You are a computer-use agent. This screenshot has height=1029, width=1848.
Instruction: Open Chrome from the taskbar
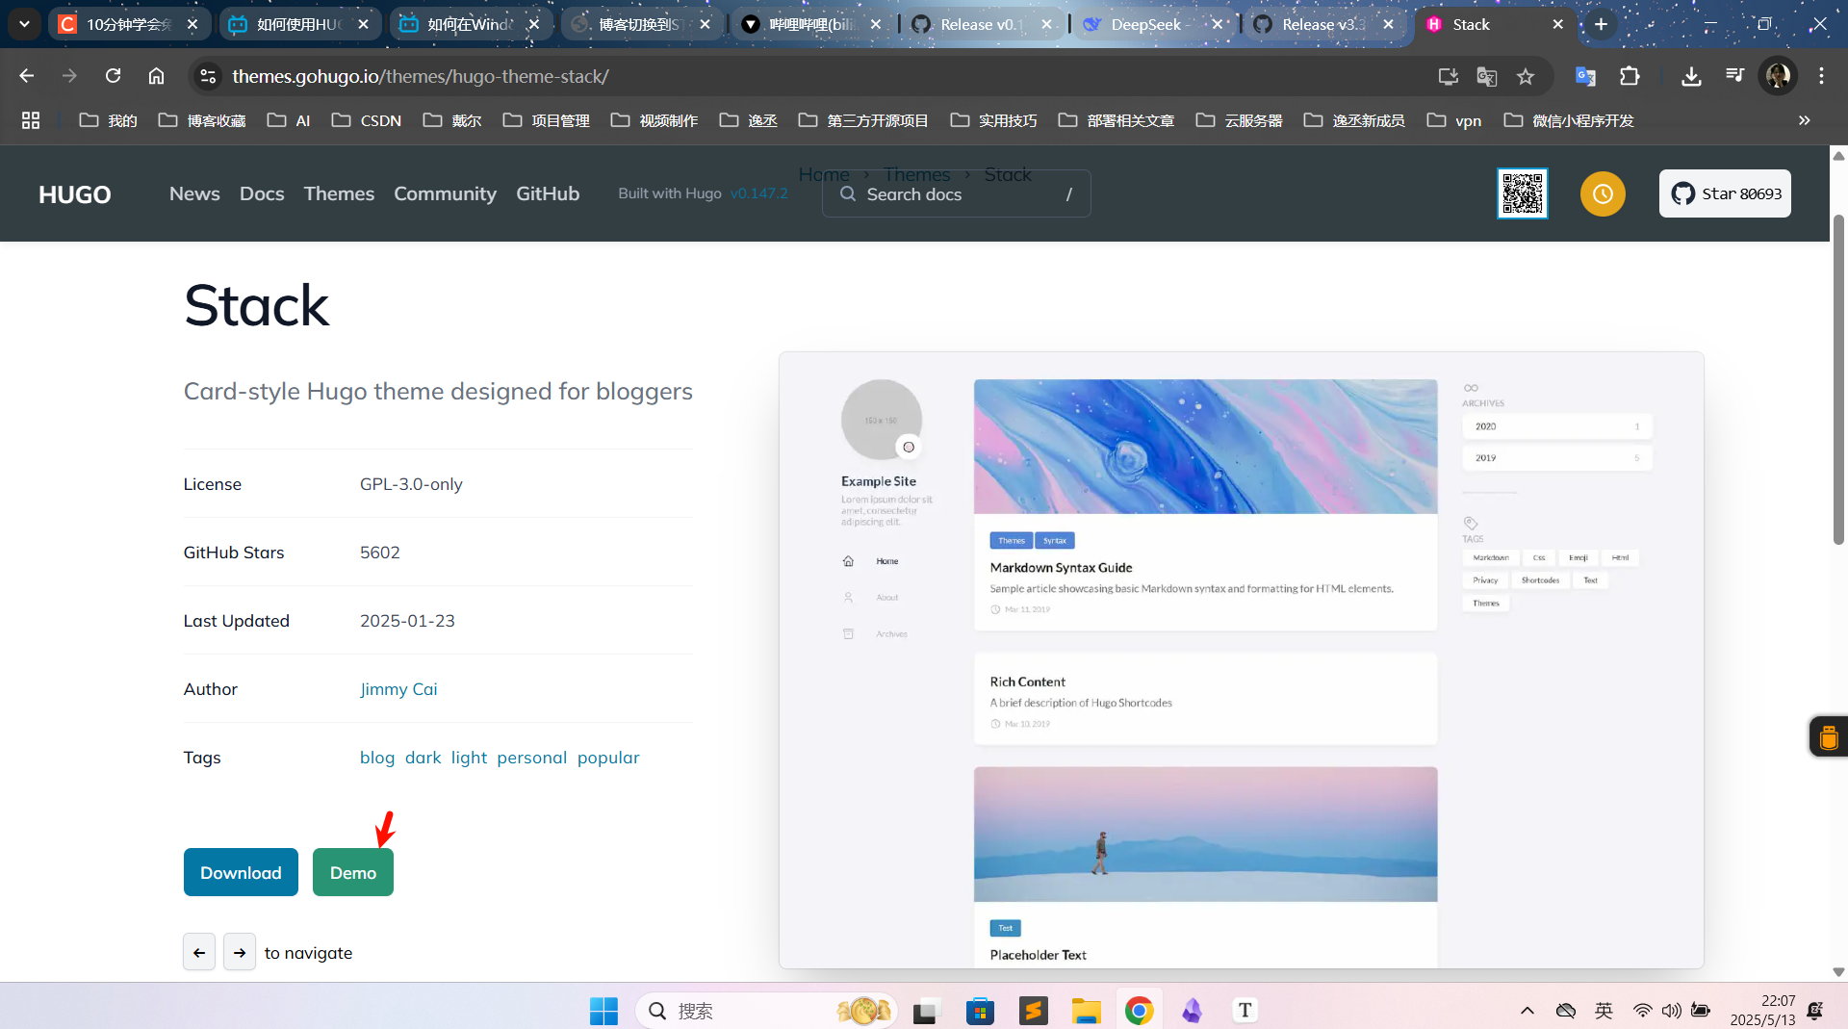(1139, 1011)
